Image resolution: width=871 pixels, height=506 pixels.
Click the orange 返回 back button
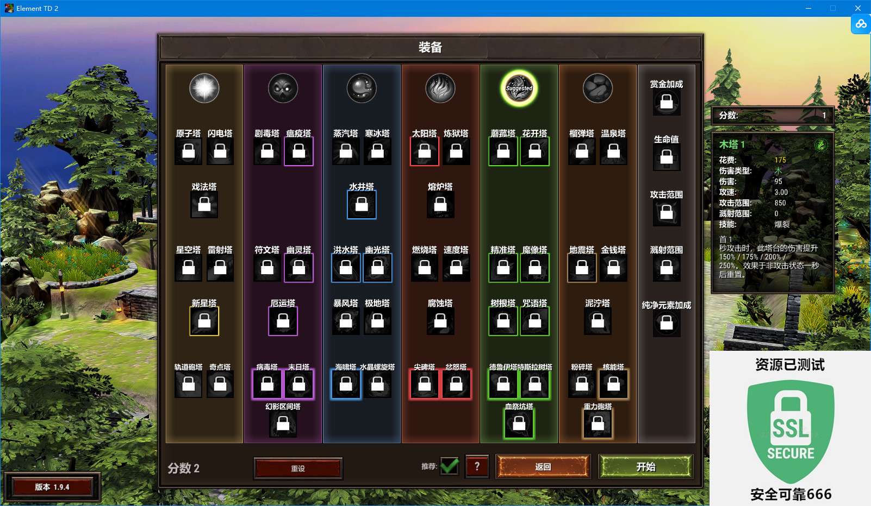pyautogui.click(x=543, y=467)
